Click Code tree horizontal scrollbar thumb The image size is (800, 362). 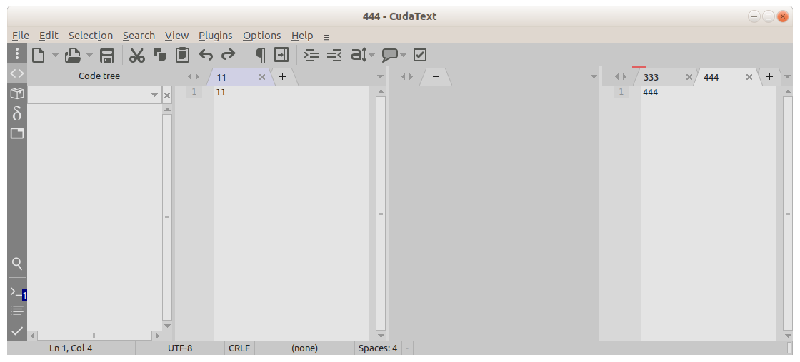94,336
